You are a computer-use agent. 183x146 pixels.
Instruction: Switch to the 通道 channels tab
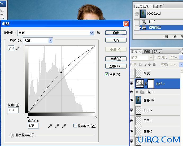(x=147, y=51)
